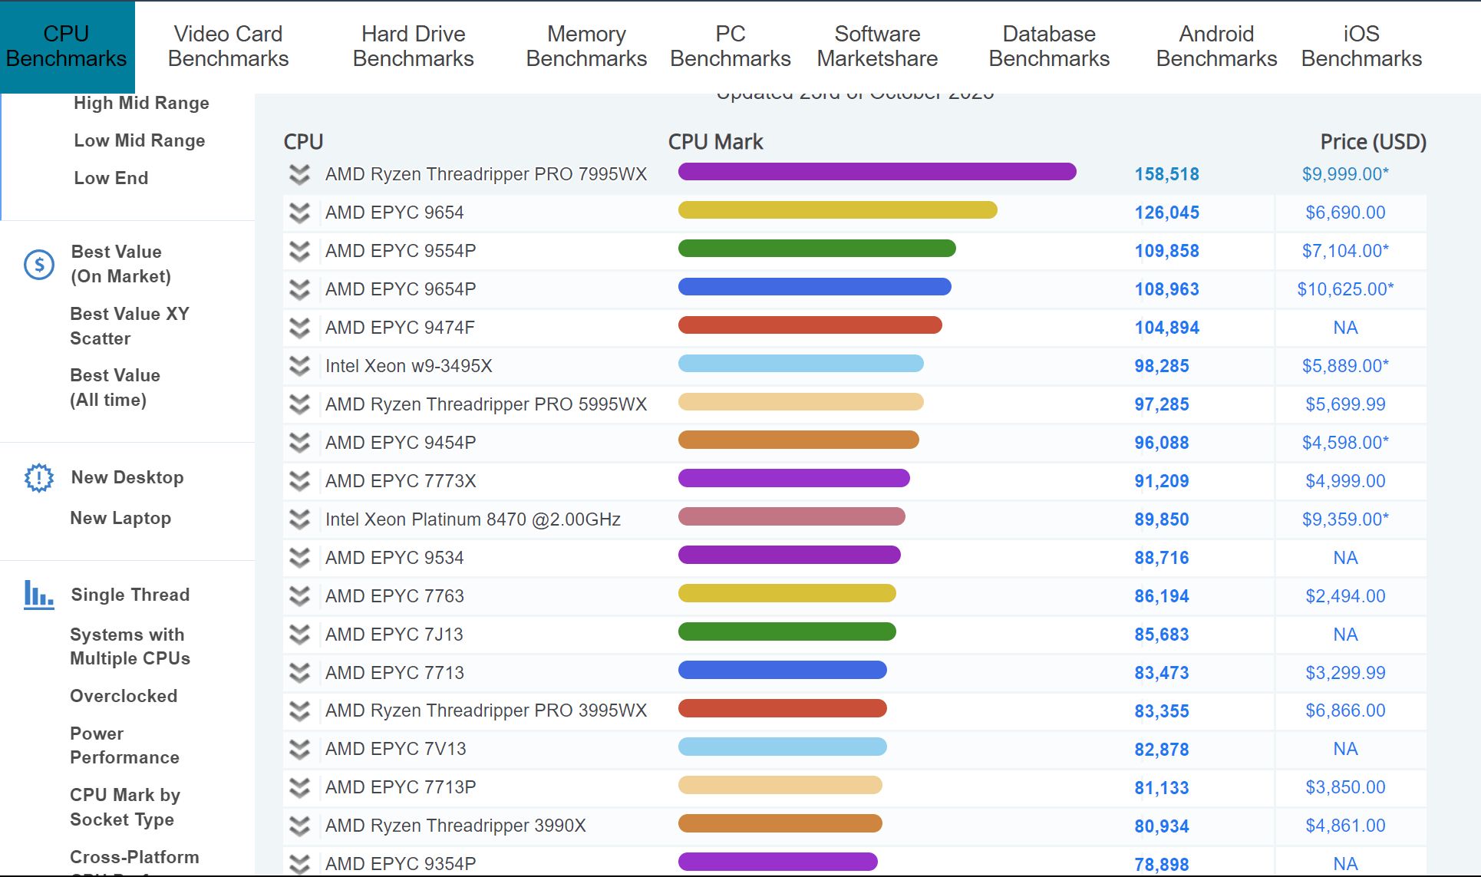Viewport: 1481px width, 877px height.
Task: Open the New Desktop link
Action: tap(127, 477)
